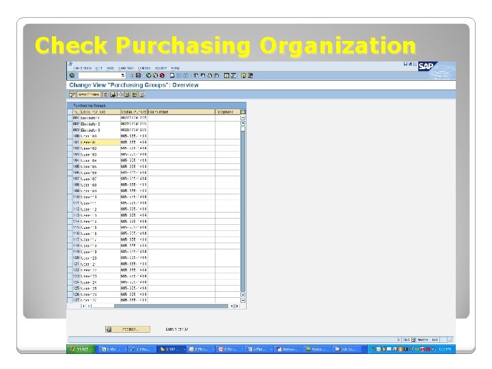Click the Windows Start button
492x369 pixels.
coord(81,349)
